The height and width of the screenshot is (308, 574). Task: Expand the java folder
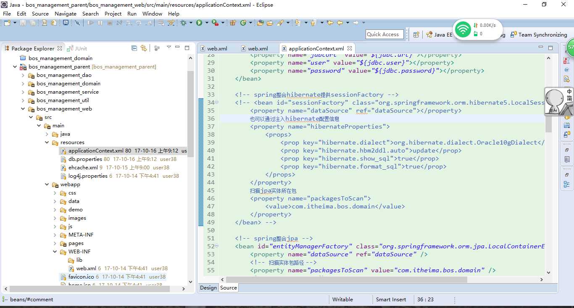[x=47, y=134]
